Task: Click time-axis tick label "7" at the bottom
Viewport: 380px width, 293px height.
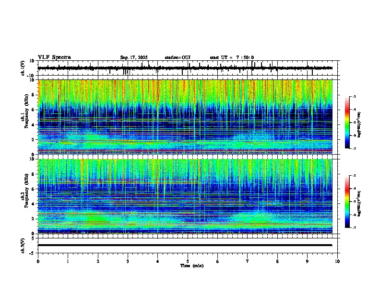Action: coord(248,261)
